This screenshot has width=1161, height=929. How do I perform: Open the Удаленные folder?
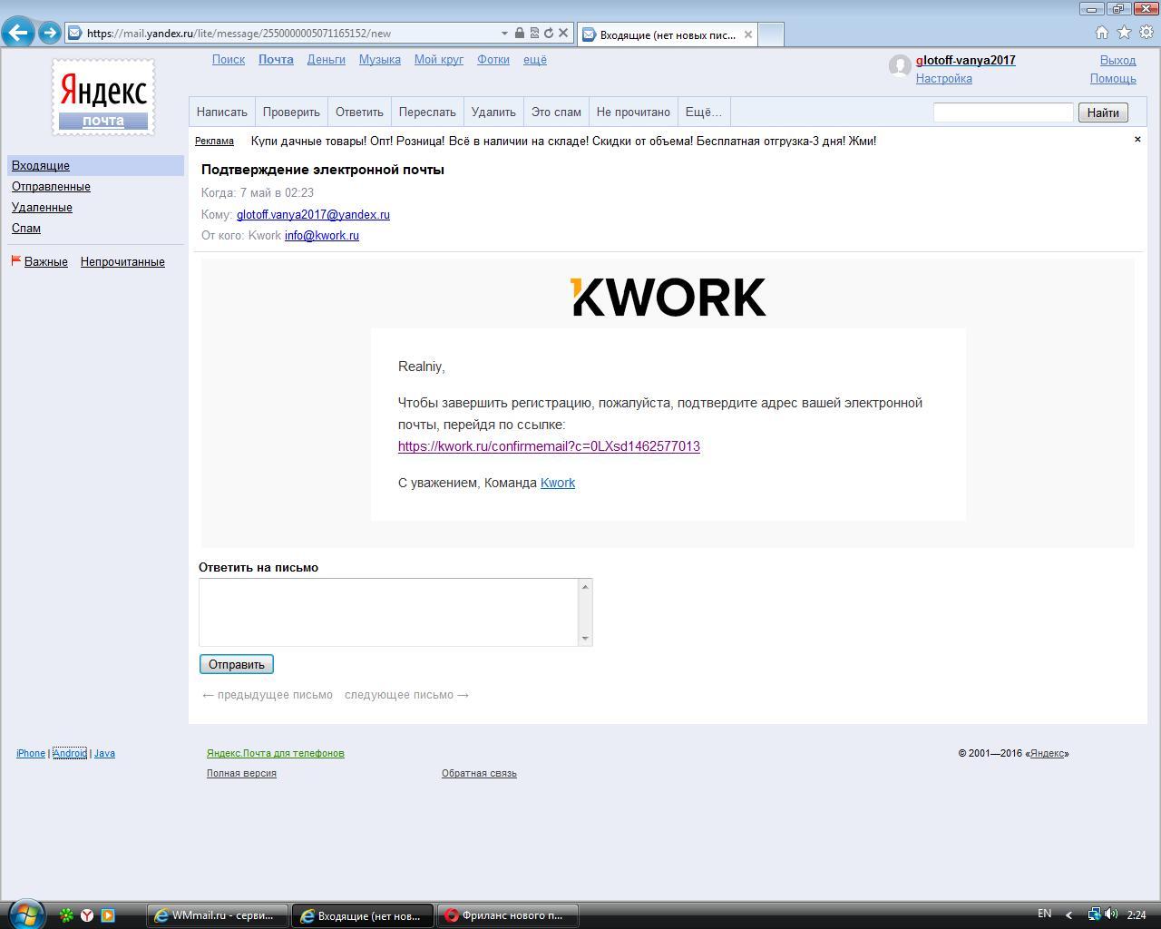42,207
